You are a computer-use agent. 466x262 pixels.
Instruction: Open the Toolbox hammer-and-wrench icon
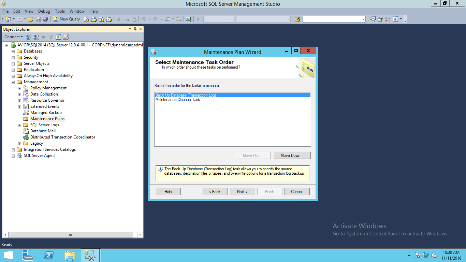(x=388, y=19)
